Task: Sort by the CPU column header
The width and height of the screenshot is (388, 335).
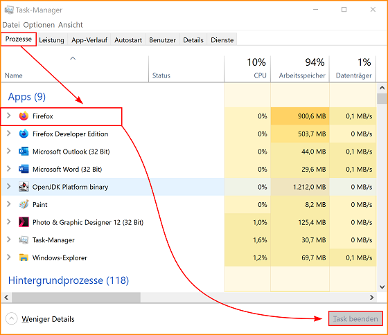Action: click(x=247, y=69)
